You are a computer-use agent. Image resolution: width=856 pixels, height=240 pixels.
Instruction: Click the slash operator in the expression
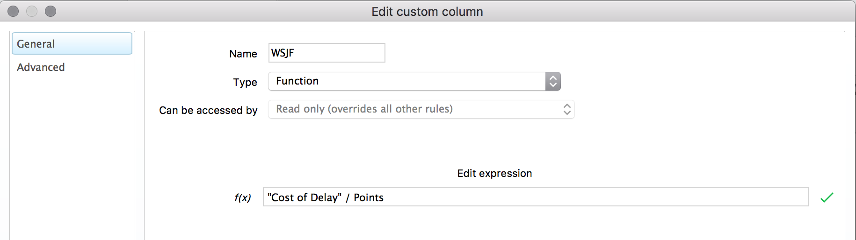(348, 198)
